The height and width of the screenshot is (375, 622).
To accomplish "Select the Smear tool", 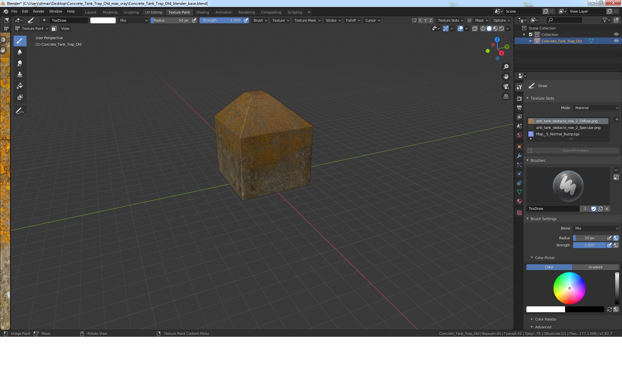I will click(x=20, y=63).
